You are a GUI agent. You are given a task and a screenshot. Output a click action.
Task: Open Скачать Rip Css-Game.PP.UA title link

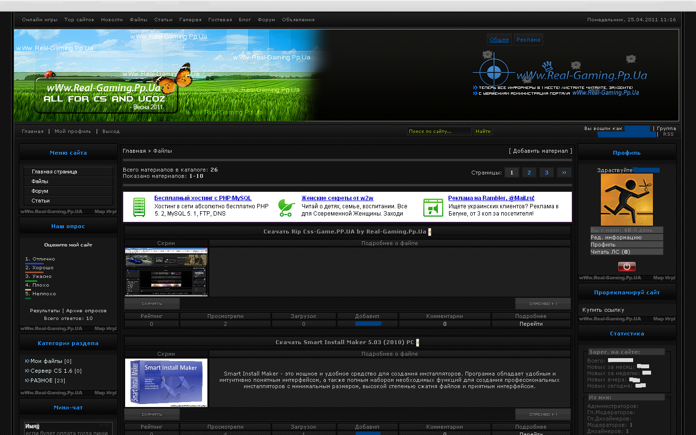(345, 232)
